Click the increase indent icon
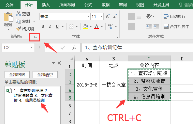The height and width of the screenshot is (124, 193). pos(156,26)
